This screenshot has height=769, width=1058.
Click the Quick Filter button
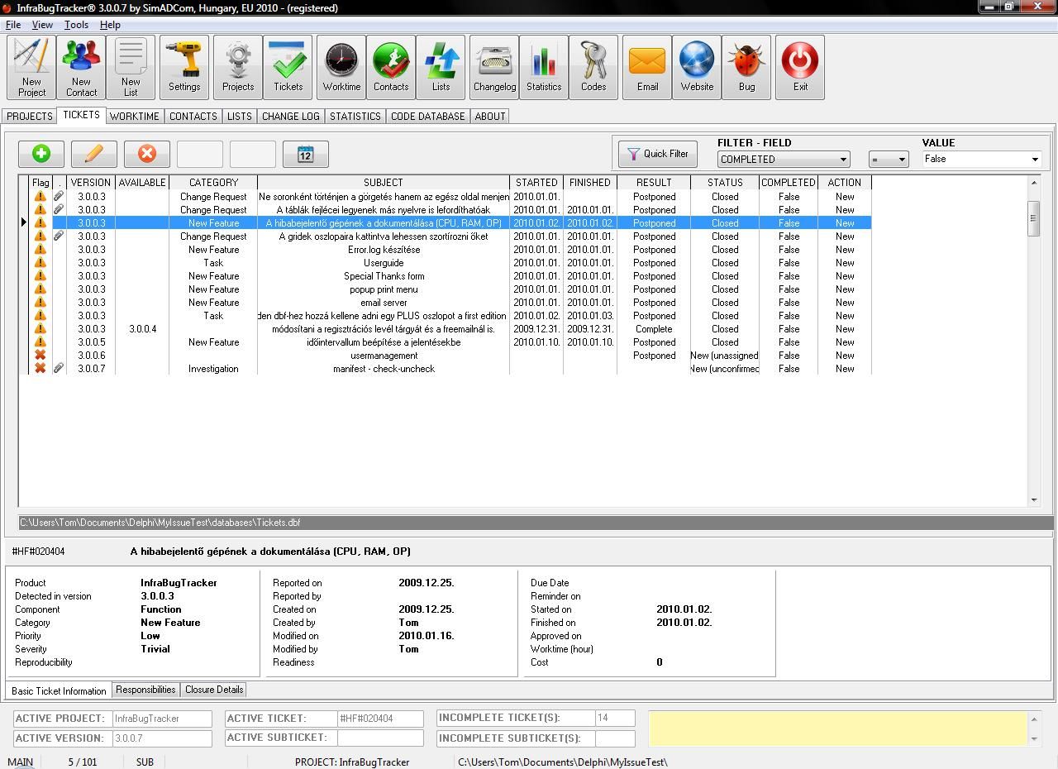658,154
